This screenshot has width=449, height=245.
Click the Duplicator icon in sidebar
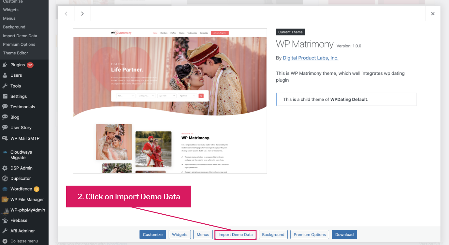pyautogui.click(x=5, y=179)
